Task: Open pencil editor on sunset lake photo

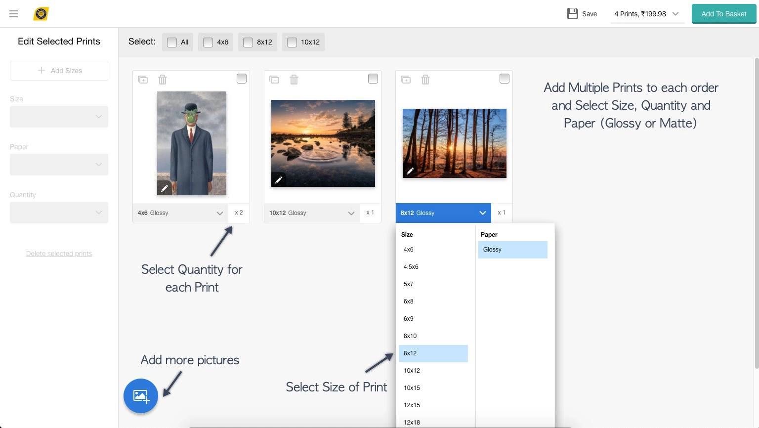Action: 278,180
